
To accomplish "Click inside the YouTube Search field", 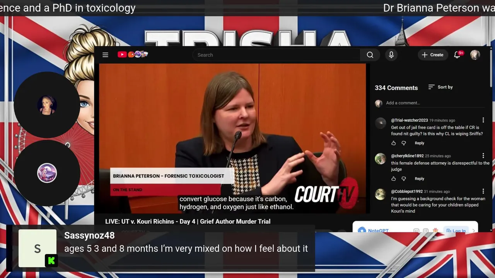I will [x=277, y=55].
